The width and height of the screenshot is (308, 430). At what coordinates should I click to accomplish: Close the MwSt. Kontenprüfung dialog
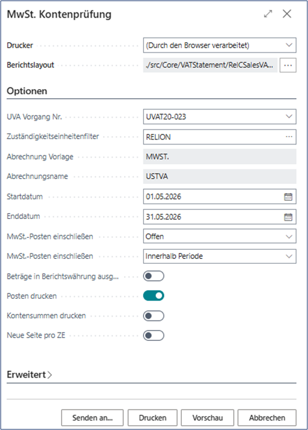[x=287, y=13]
